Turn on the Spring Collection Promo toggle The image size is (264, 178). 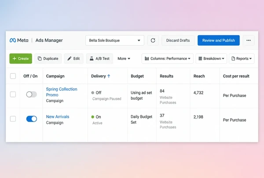[x=32, y=94]
